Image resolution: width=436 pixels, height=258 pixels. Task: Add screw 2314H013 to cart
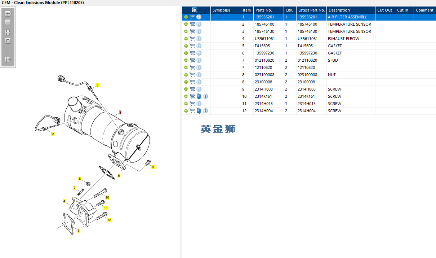pyautogui.click(x=192, y=104)
